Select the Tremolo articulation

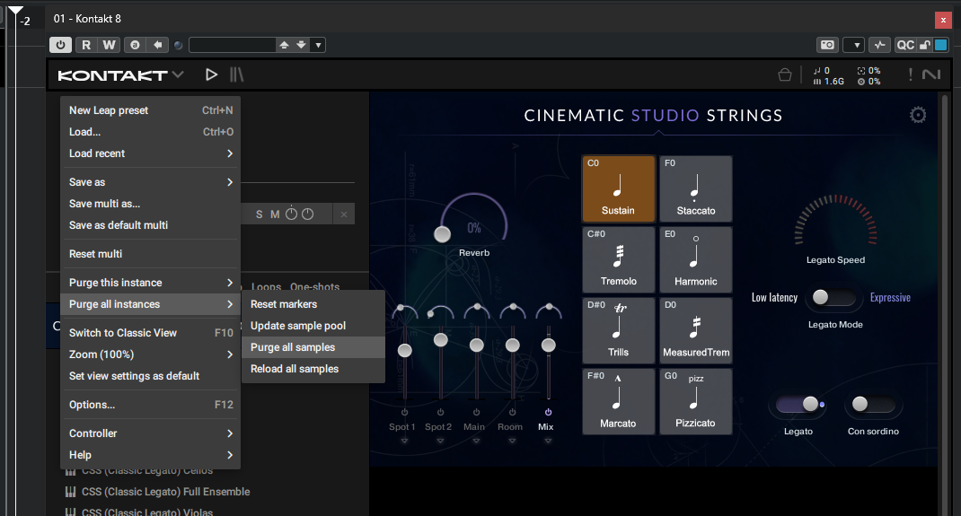pyautogui.click(x=618, y=259)
